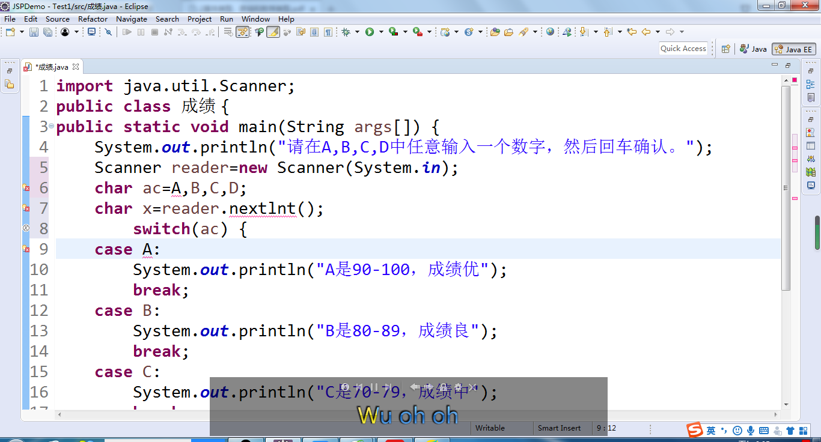
Task: Click the Sogou input method S icon
Action: [x=695, y=430]
